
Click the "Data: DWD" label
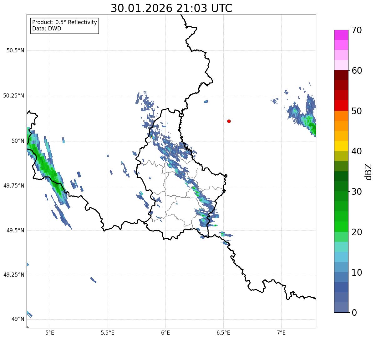click(47, 29)
